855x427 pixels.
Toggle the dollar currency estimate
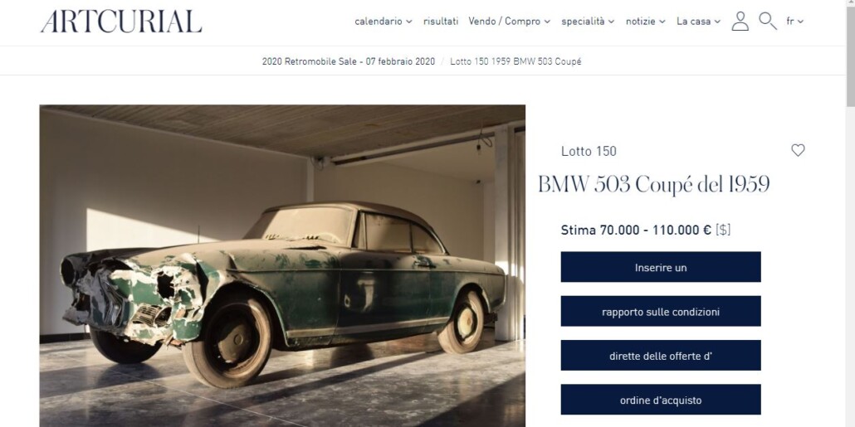tap(723, 230)
